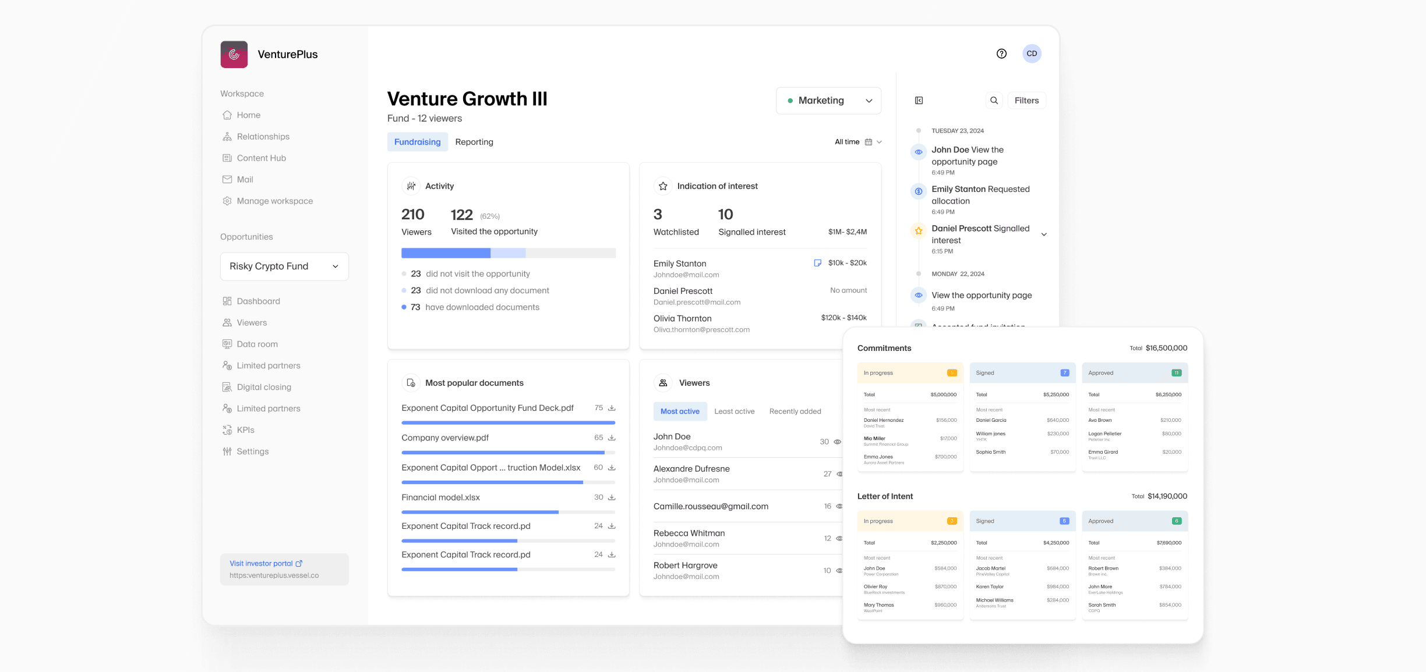1426x672 pixels.
Task: Download Exponent Capital Opportunity Fund Deck.pdf
Action: click(612, 408)
